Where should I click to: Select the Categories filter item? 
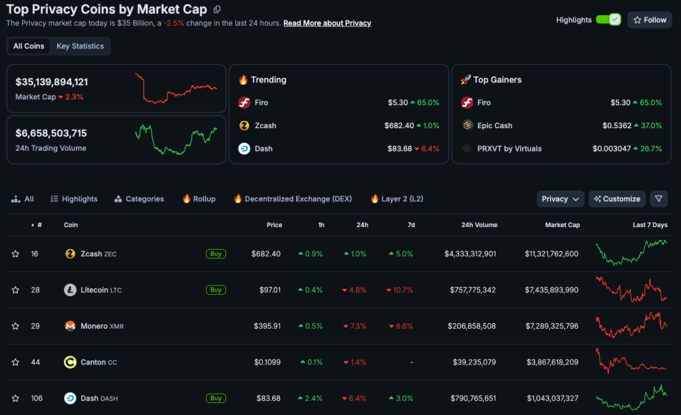click(138, 199)
